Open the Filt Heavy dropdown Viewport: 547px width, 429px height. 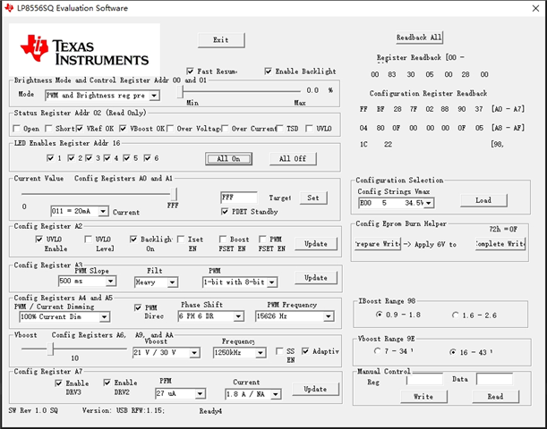(x=156, y=282)
